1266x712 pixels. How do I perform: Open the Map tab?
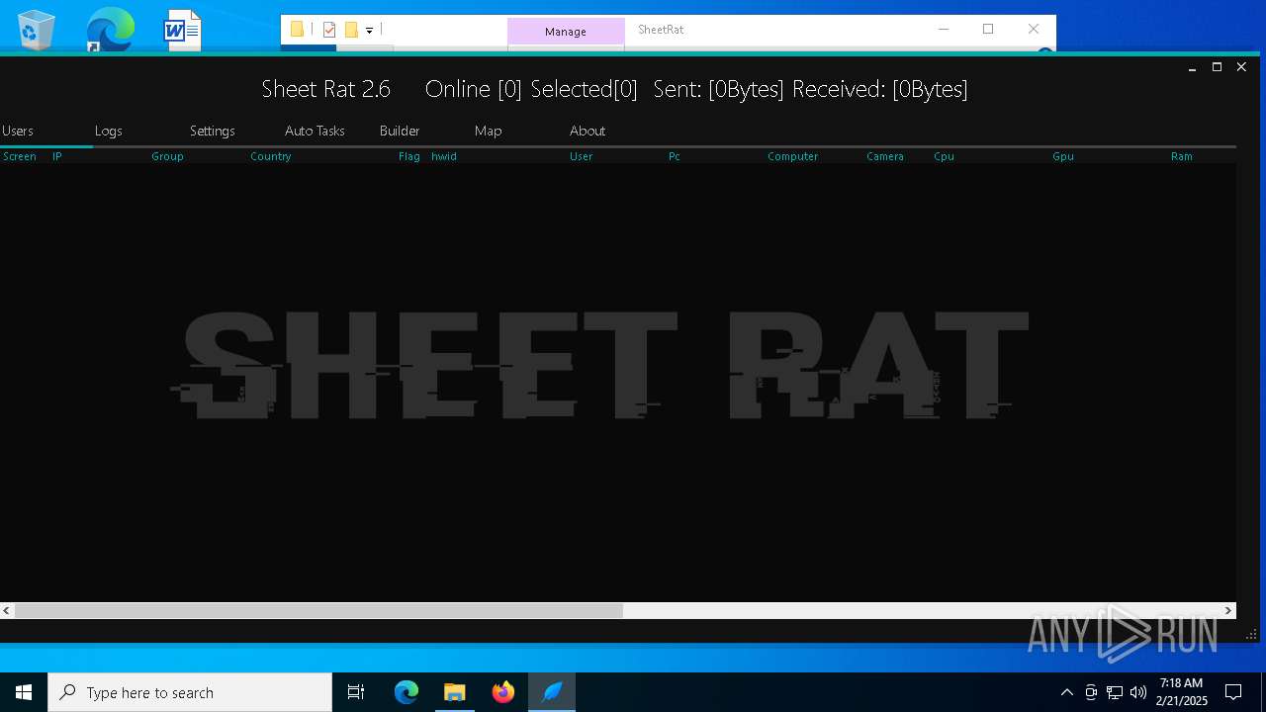click(488, 131)
